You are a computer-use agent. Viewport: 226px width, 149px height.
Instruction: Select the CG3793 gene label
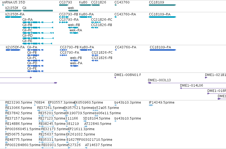click(66, 2)
